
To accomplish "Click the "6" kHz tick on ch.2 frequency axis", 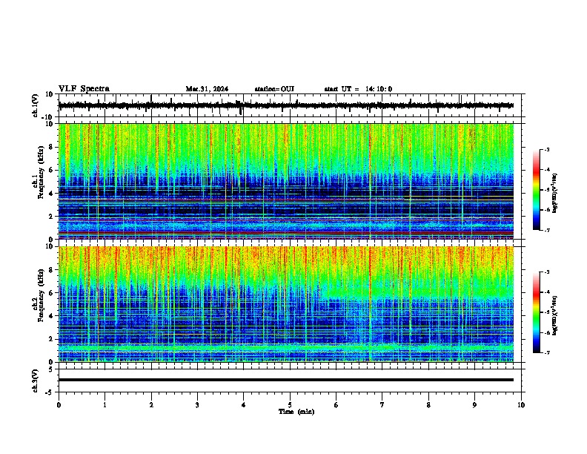I will (51, 293).
